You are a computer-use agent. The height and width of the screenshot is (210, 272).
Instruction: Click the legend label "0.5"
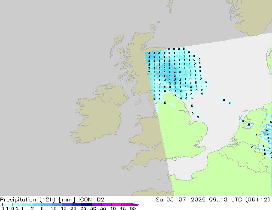coord(15,208)
